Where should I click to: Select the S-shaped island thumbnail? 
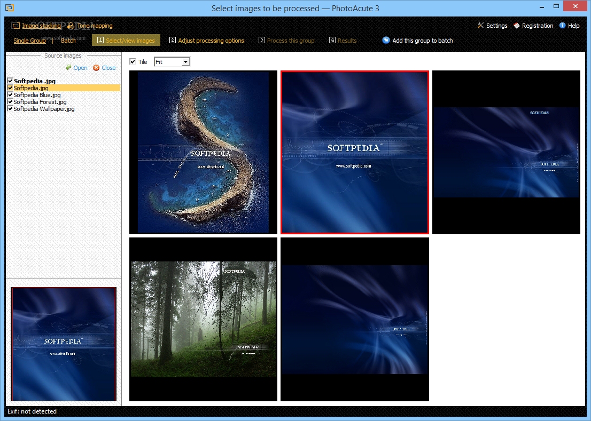point(203,152)
